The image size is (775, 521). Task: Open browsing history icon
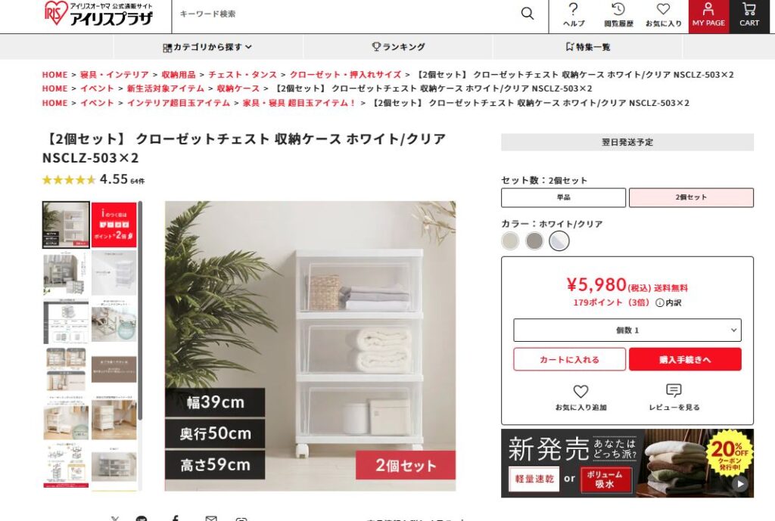point(618,9)
